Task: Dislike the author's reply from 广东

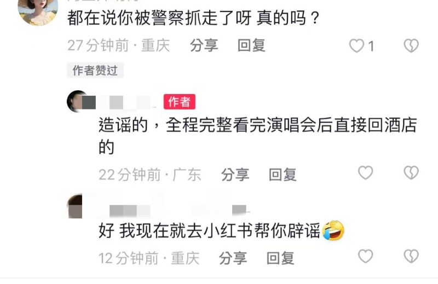Action: coord(411,173)
